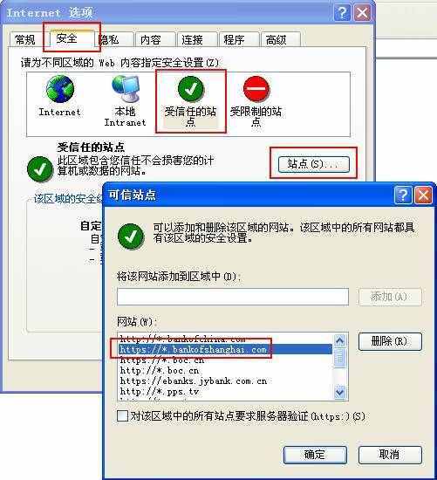This screenshot has width=437, height=480.
Task: Select the 本地 Intranet zone icon
Action: pyautogui.click(x=126, y=89)
